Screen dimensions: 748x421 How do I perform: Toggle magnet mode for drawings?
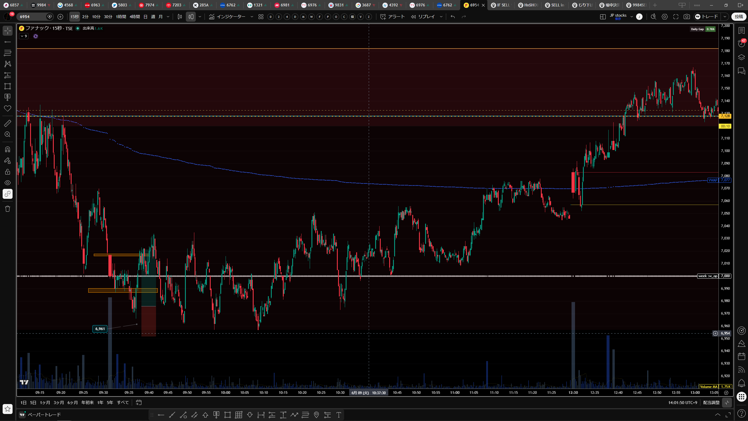8,149
